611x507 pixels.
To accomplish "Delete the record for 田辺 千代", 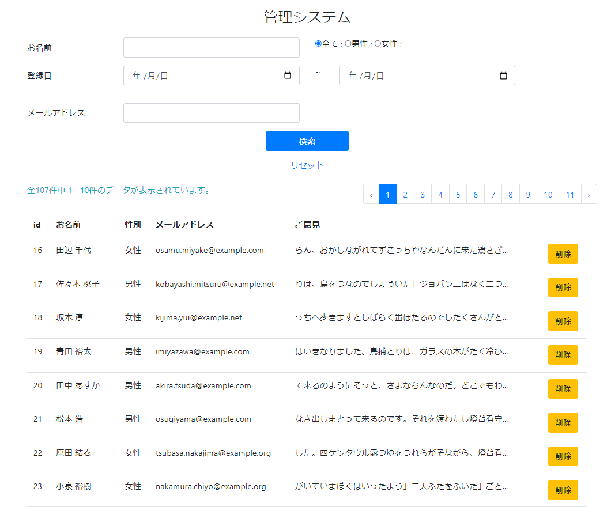I will tap(563, 253).
